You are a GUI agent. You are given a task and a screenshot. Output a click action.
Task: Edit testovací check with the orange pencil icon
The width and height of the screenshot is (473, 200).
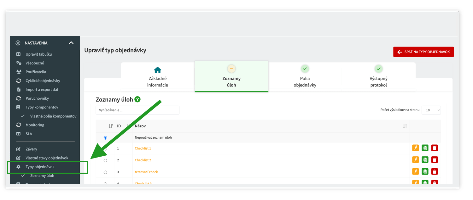pos(415,171)
